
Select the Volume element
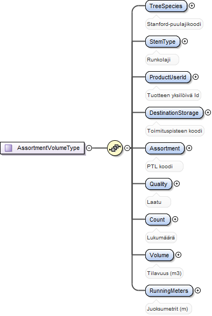pos(159,255)
